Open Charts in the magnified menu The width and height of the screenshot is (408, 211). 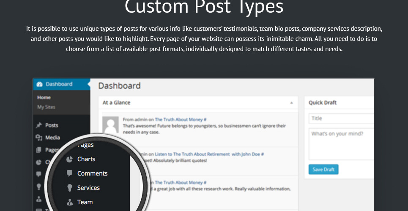pos(86,159)
